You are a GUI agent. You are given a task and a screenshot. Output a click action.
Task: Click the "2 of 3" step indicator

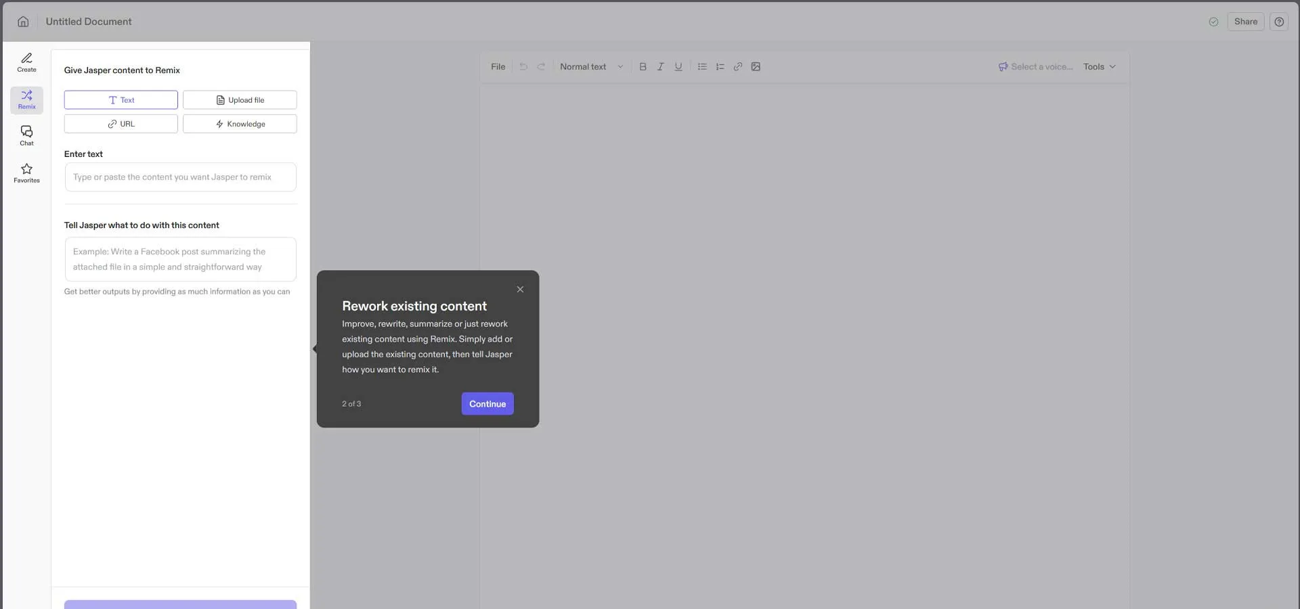point(351,404)
